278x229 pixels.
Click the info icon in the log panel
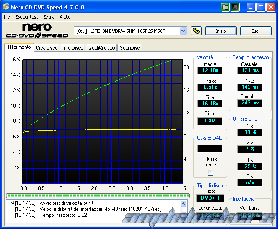coord(10,202)
